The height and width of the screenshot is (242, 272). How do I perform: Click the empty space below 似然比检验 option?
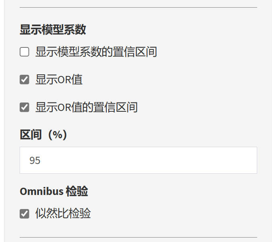138,227
